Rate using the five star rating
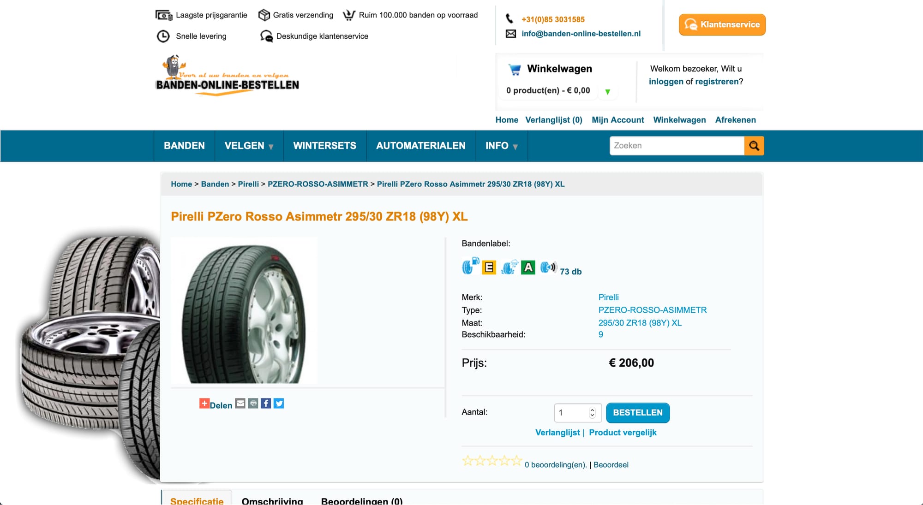Screen dimensions: 923x505 492,460
